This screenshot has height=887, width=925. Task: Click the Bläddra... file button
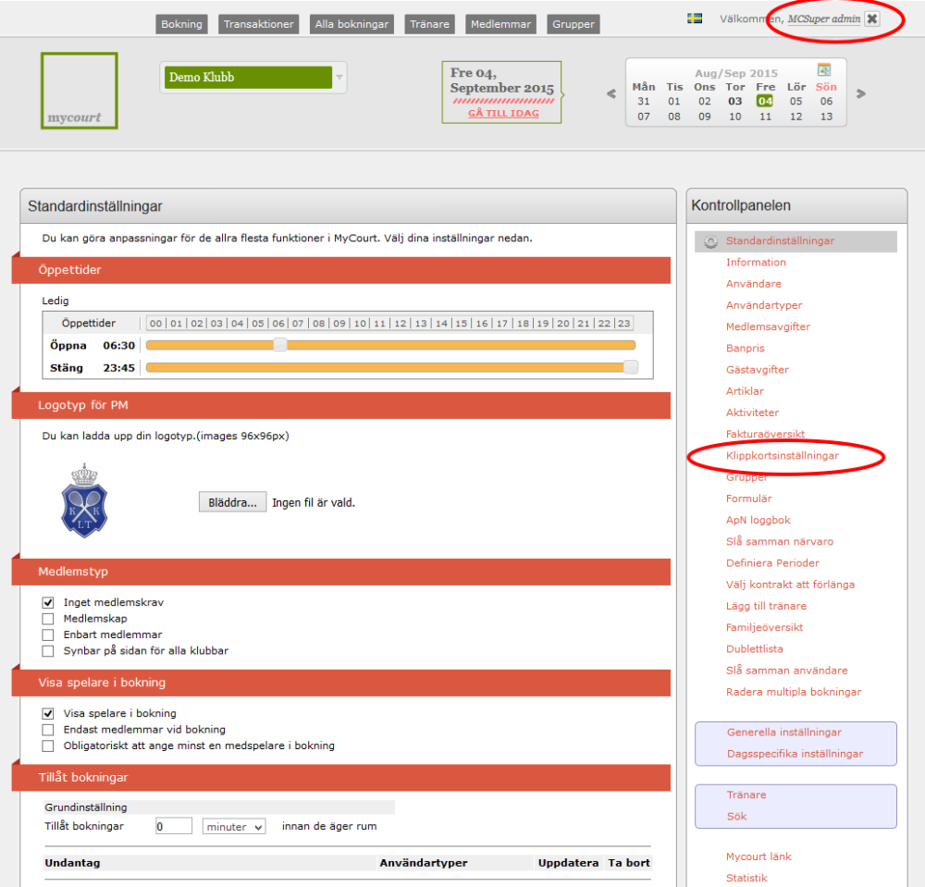(232, 502)
